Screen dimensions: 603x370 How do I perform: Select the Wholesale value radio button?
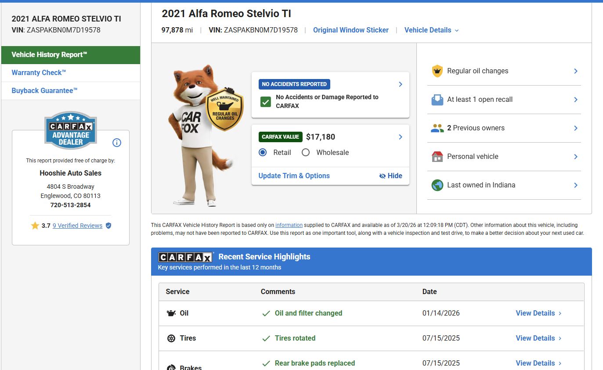[306, 152]
